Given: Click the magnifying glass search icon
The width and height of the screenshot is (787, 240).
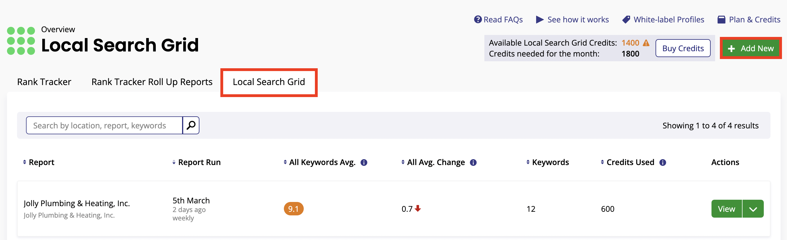Looking at the screenshot, I should point(191,125).
